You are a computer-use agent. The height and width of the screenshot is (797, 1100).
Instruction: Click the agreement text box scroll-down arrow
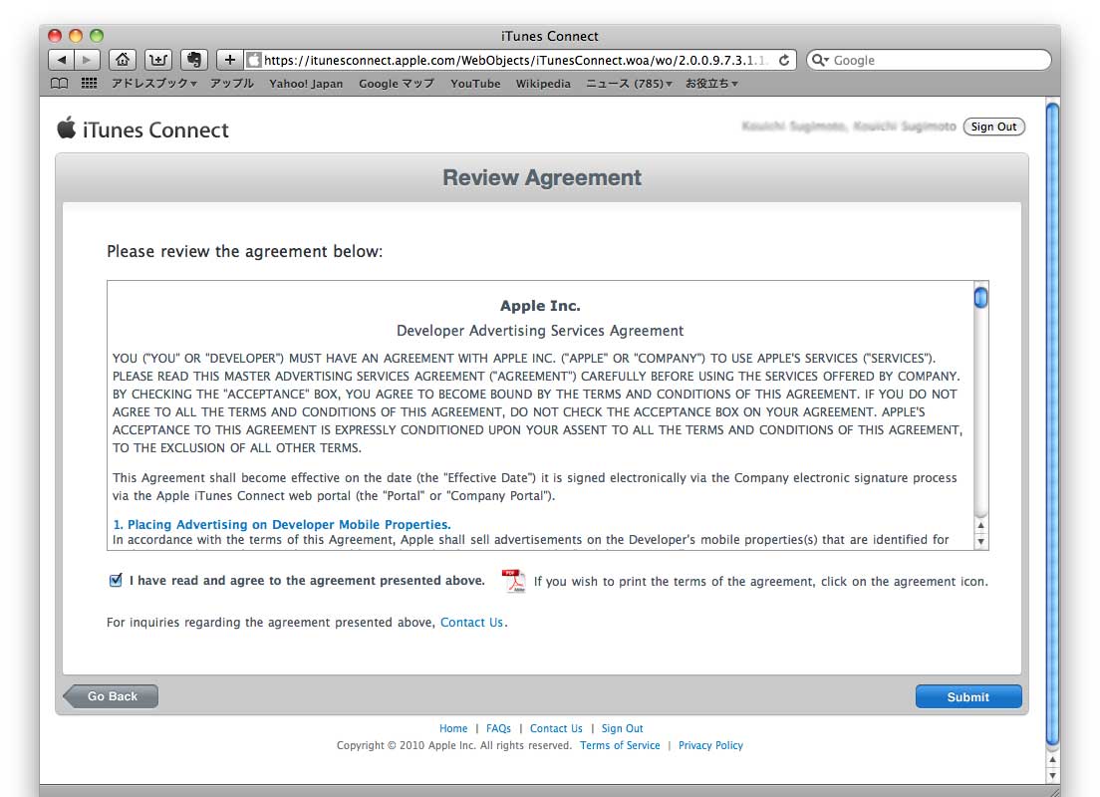coord(981,541)
